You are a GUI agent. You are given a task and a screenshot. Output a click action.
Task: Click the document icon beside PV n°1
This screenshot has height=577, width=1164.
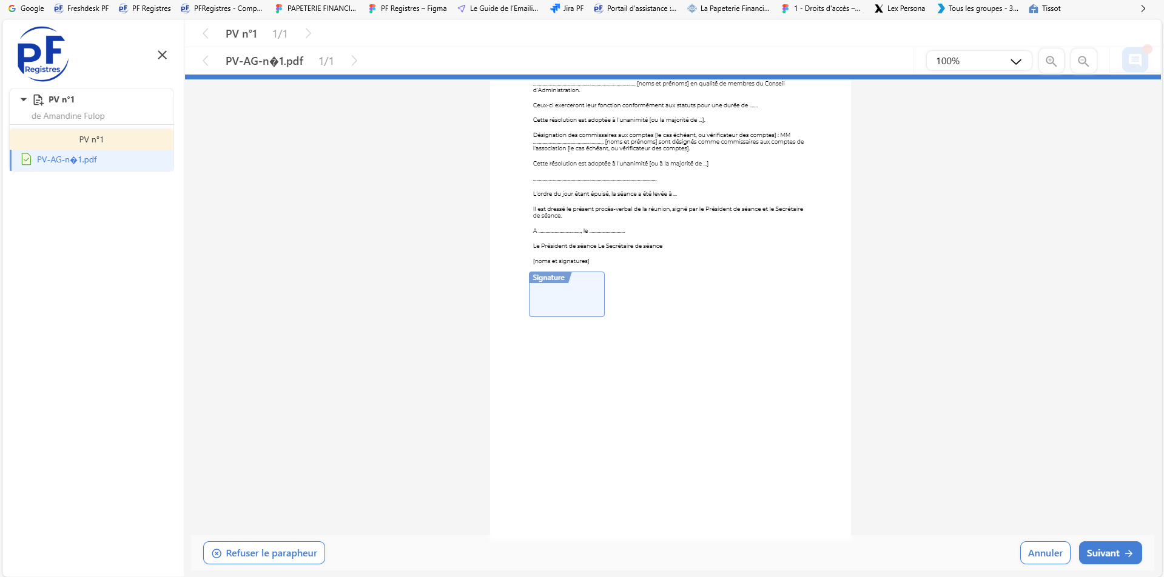(x=38, y=99)
